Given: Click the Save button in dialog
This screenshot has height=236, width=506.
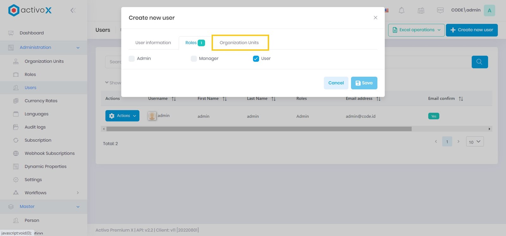Looking at the screenshot, I should point(364,83).
